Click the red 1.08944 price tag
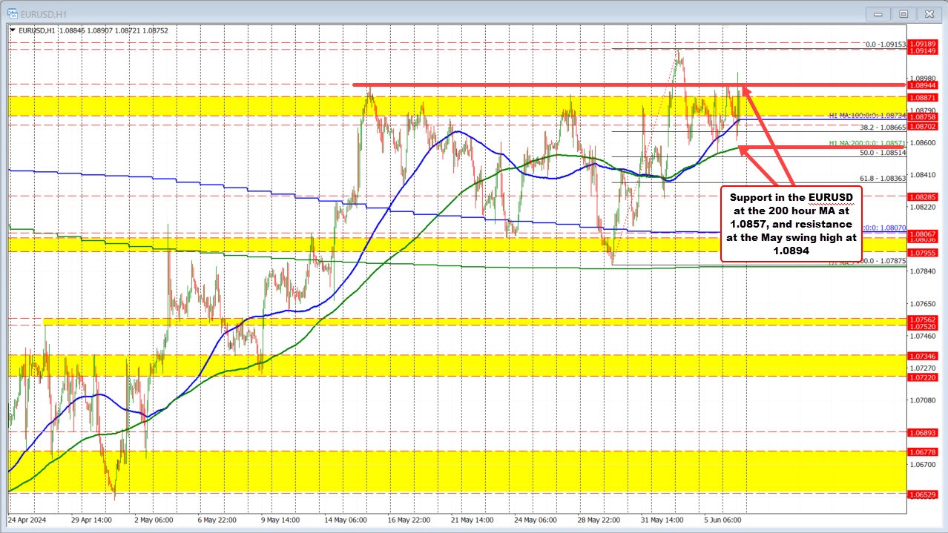The image size is (948, 533). tap(923, 85)
